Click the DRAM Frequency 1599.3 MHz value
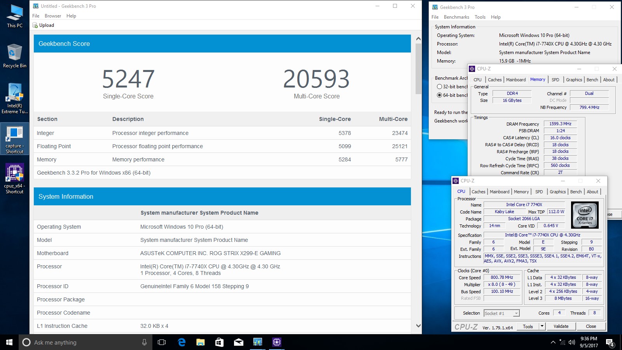The height and width of the screenshot is (350, 622). [560, 124]
